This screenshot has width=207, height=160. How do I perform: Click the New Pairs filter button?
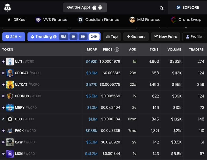coord(166,37)
